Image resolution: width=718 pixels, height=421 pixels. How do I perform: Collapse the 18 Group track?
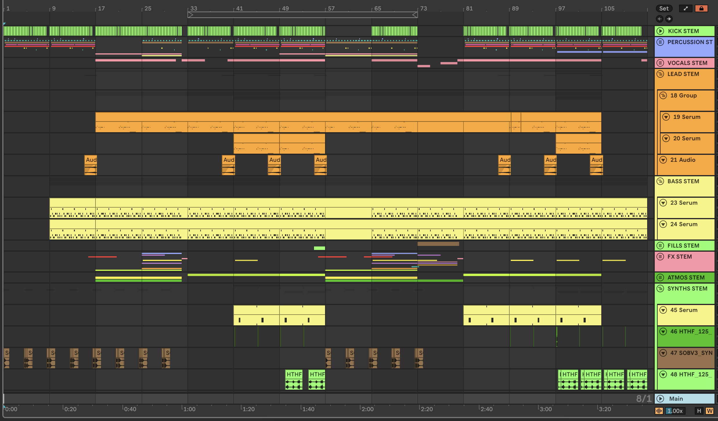pos(663,95)
